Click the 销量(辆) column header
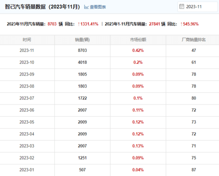The width and height of the screenshot is (219, 176). pyautogui.click(x=83, y=40)
